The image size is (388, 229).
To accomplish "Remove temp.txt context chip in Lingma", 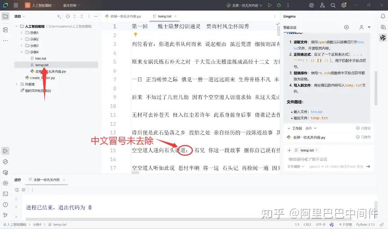I will (317, 150).
